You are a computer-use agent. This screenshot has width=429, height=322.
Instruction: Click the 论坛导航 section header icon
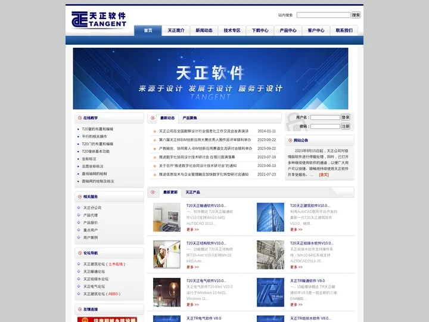coord(80,253)
